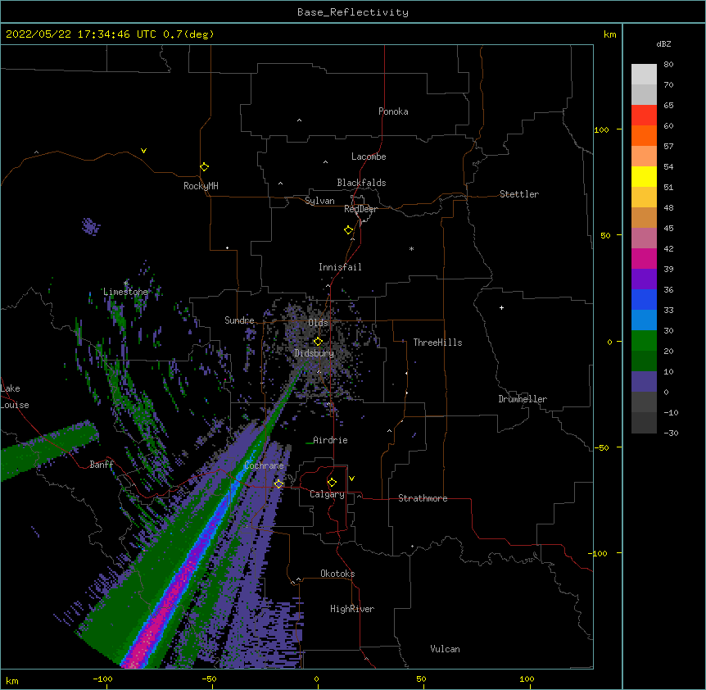Click the Drumheller town label

(x=523, y=399)
